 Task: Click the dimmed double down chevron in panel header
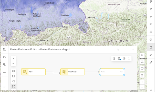(125, 50)
